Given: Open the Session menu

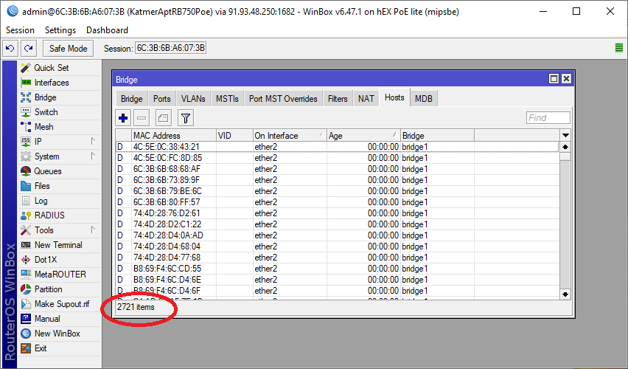Looking at the screenshot, I should point(20,30).
